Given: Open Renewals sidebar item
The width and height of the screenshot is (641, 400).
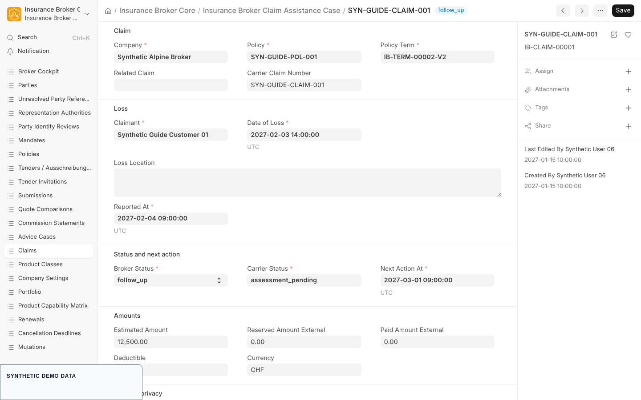Looking at the screenshot, I should click(49, 320).
